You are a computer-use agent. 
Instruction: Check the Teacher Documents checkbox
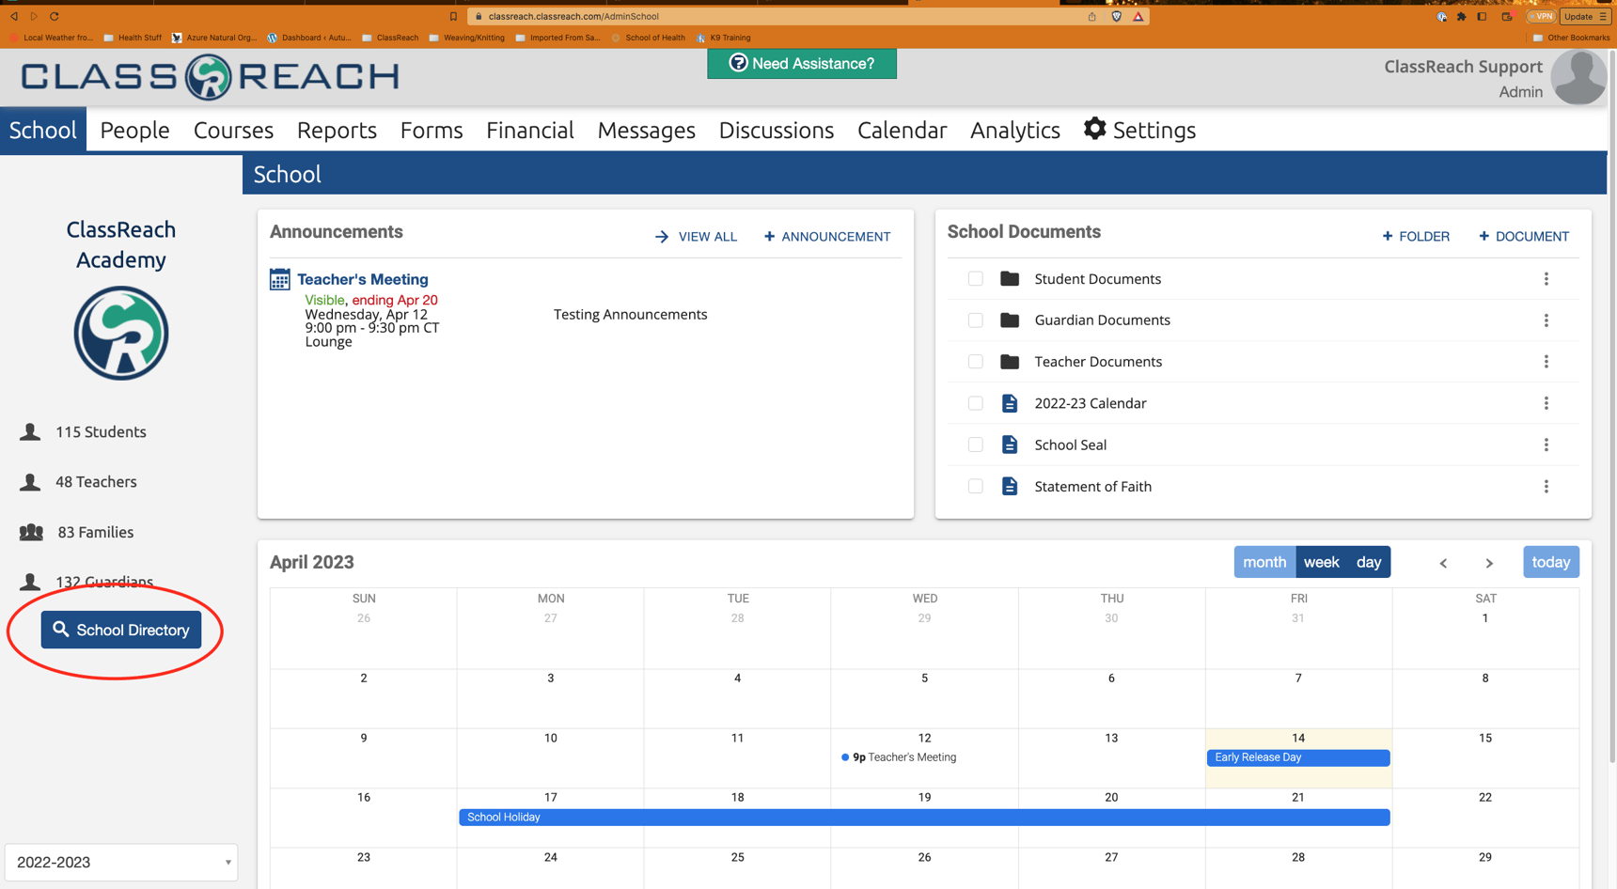(x=975, y=362)
